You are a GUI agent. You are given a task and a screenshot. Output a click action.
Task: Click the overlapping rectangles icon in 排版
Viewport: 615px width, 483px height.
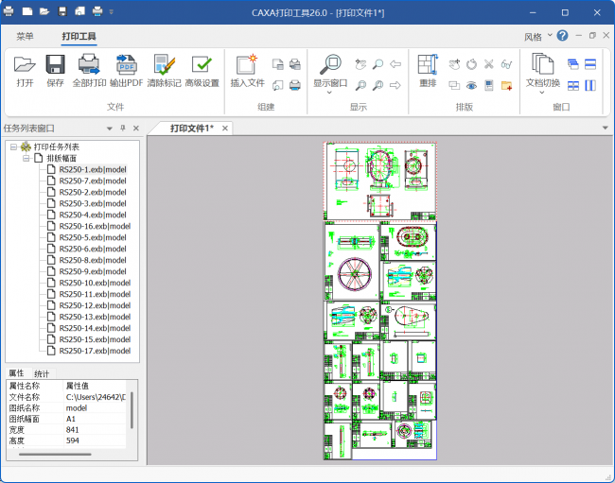(454, 85)
